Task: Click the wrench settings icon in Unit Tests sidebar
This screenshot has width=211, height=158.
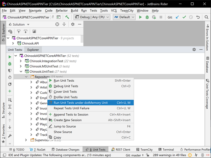Action: click(10, 136)
